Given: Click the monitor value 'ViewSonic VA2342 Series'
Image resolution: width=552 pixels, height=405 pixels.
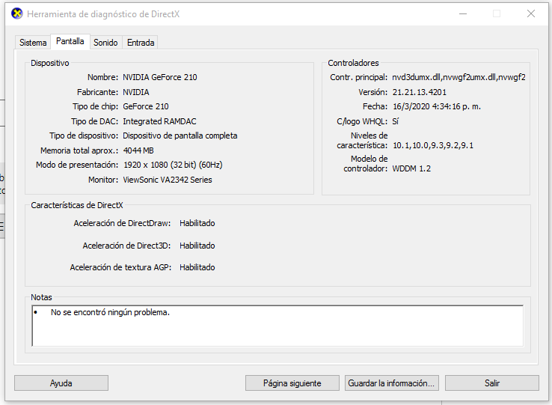Looking at the screenshot, I should point(168,180).
